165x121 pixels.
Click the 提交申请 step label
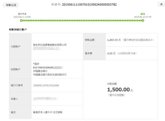[x=22, y=14]
